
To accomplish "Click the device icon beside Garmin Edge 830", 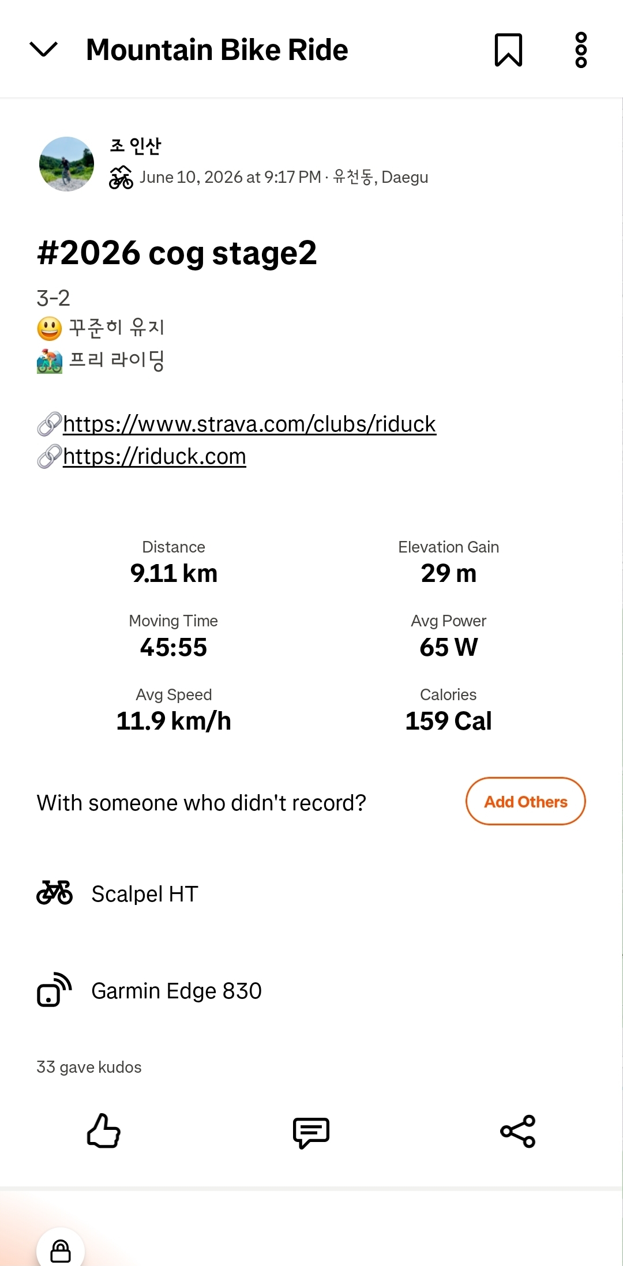I will (54, 990).
